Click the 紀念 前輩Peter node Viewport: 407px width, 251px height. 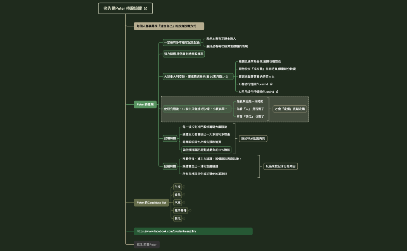click(x=147, y=244)
